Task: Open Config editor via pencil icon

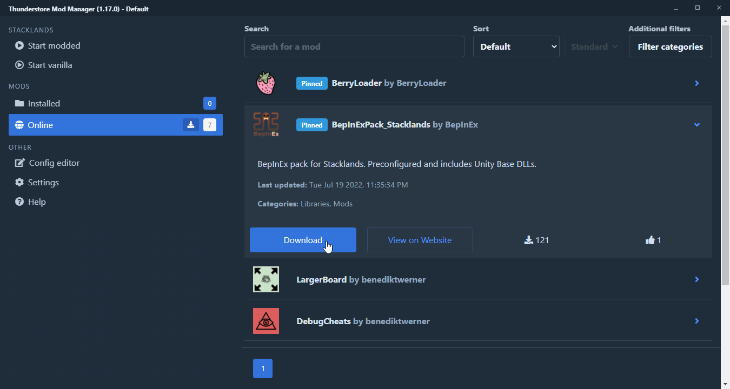Action: point(19,163)
